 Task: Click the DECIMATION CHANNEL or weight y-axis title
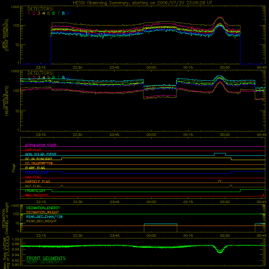[5, 218]
